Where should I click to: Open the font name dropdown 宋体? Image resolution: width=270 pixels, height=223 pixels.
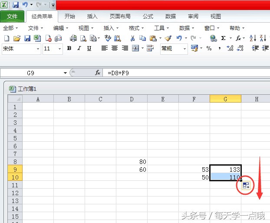pos(38,49)
